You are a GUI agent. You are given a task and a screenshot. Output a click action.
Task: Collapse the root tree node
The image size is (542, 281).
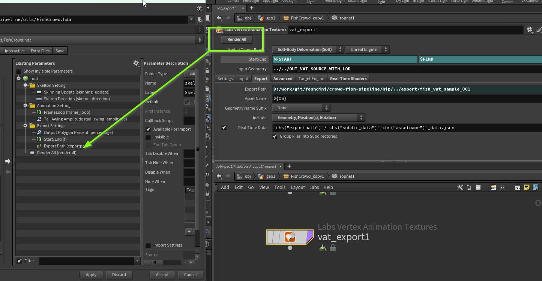coord(18,79)
